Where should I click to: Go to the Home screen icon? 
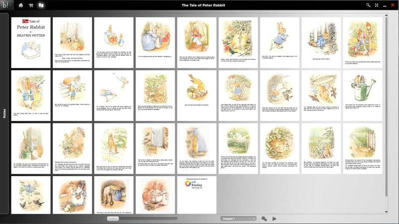pos(21,5)
